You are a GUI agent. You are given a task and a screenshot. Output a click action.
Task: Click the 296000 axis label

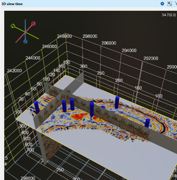(x=109, y=43)
